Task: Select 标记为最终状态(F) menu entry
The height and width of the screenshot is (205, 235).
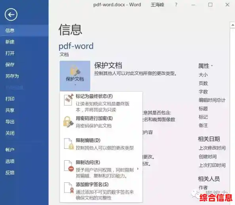Action: click(x=101, y=103)
